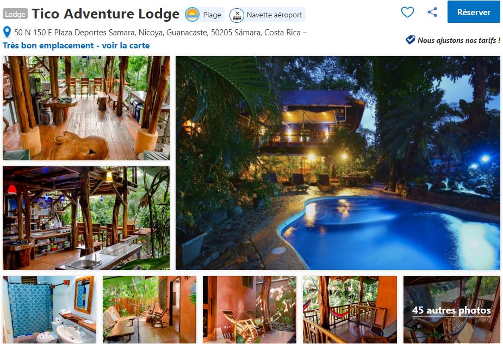
Task: Click the share icon
Action: (x=432, y=12)
